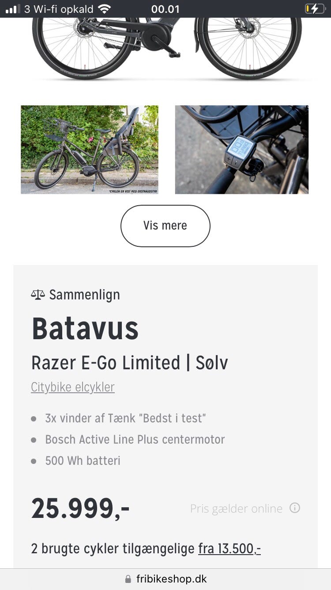The width and height of the screenshot is (331, 590).
Task: Click the padlock icon in the address bar
Action: coord(128,579)
